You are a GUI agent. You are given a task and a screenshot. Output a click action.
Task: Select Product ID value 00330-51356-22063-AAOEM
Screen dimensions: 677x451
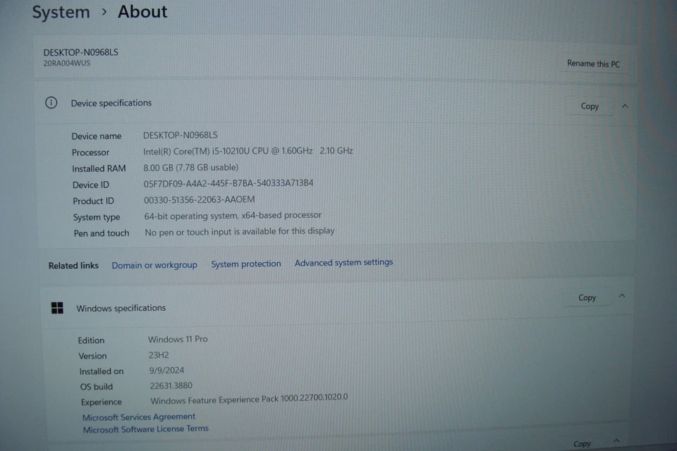199,200
